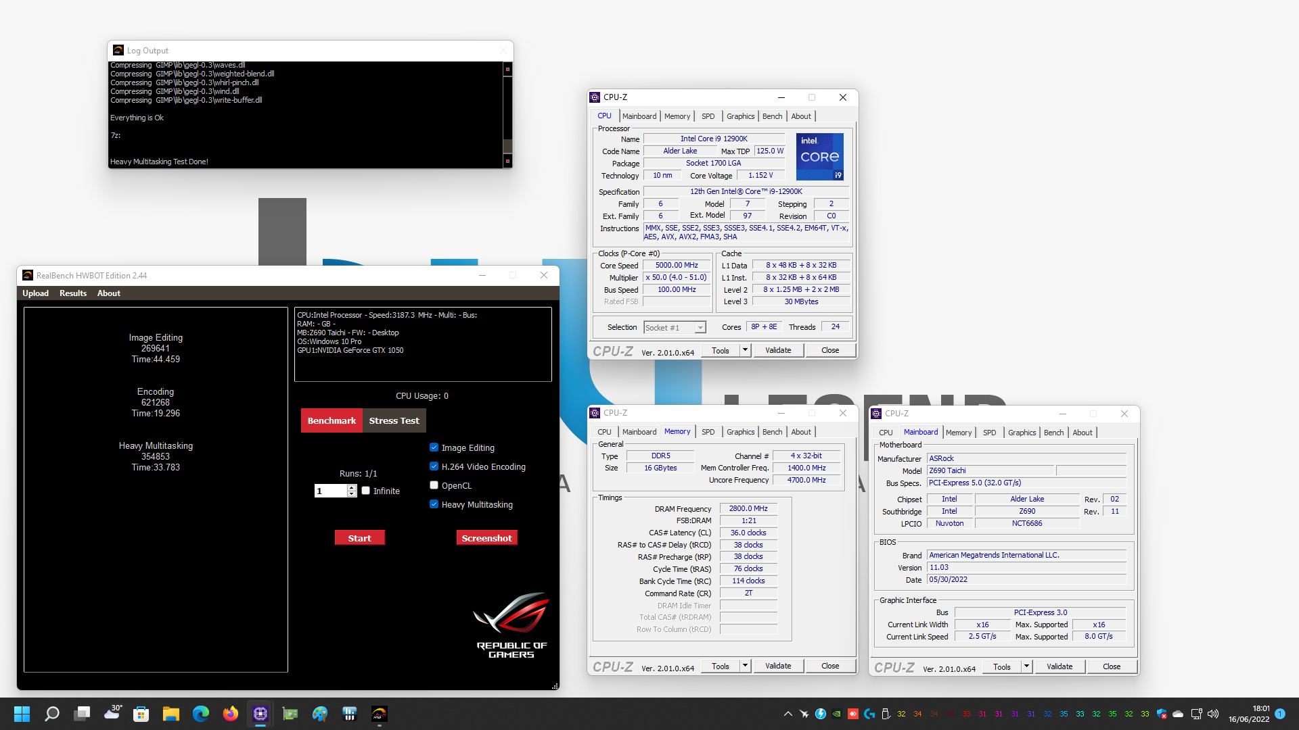Click the RealBench system info text box

(423, 344)
